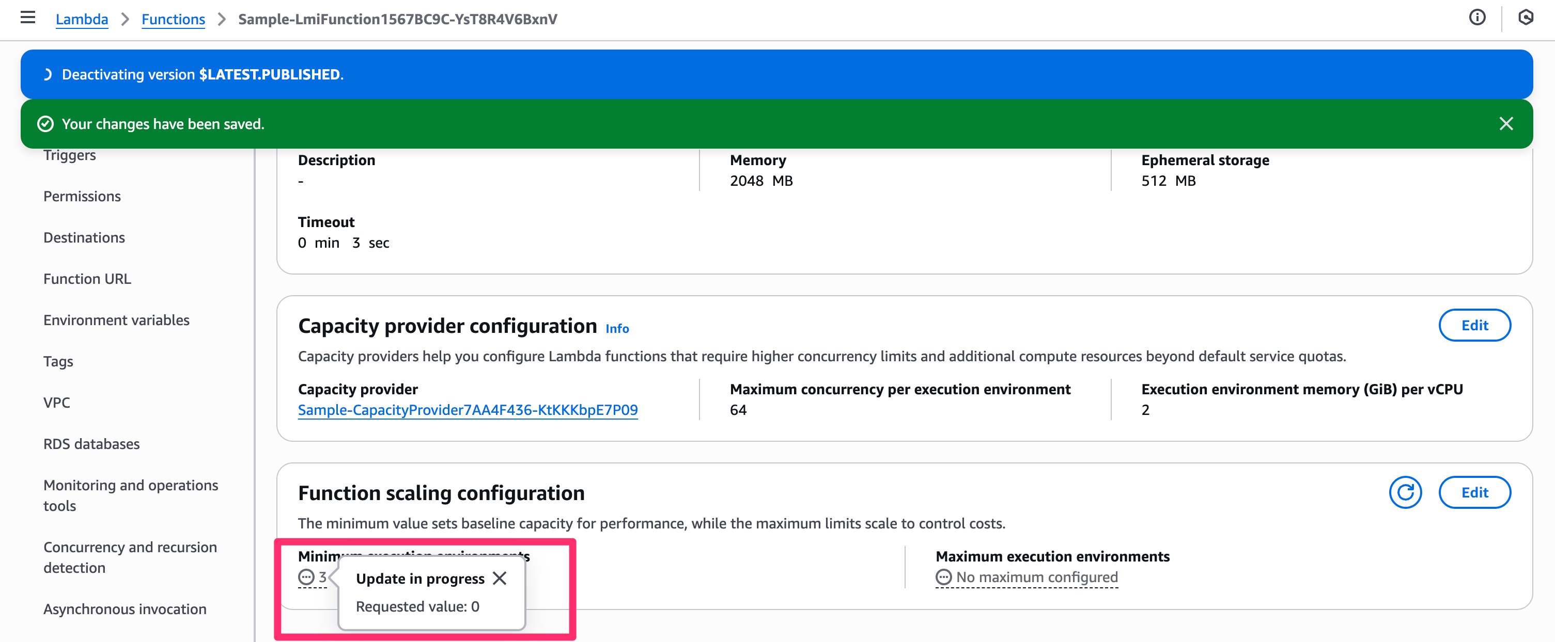Go to Lambda breadcrumb link
This screenshot has height=642, width=1555.
82,19
